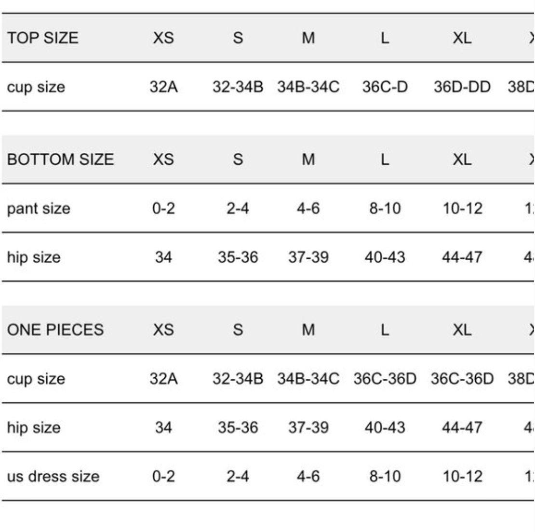The height and width of the screenshot is (532, 535).
Task: Select XL column in TOP SIZE header
Action: point(462,38)
